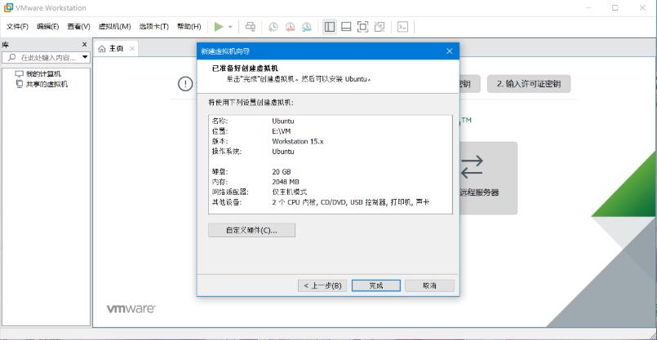Click the Take Snapshot clock icon
Viewport: 657px width, 340px height.
pyautogui.click(x=273, y=27)
